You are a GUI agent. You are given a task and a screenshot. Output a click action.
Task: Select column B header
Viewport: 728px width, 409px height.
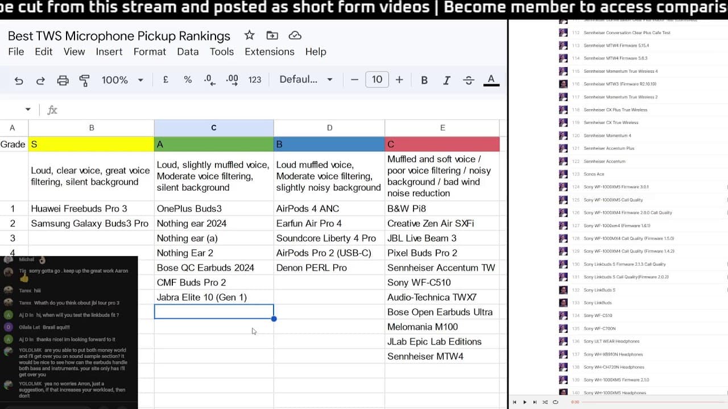pos(91,128)
